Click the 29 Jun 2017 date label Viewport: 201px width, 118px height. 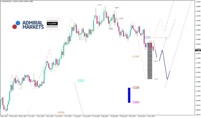[x=50, y=116]
